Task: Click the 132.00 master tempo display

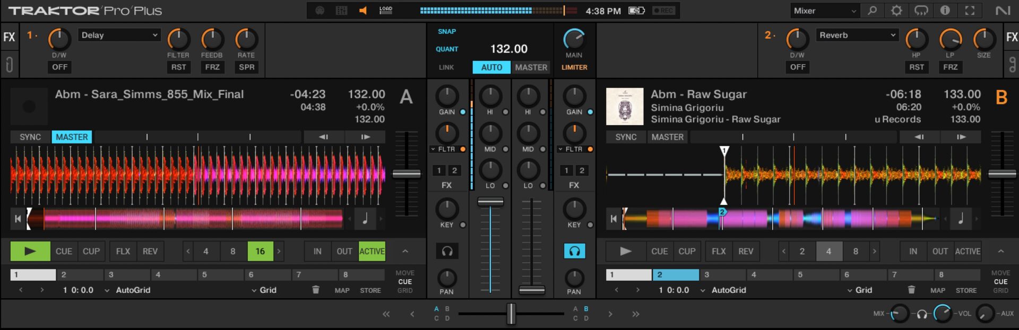Action: click(508, 49)
